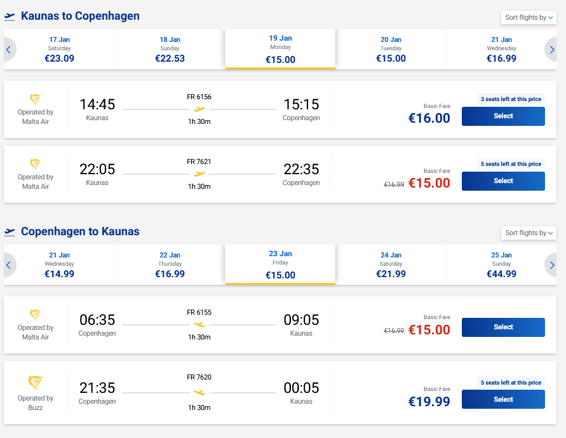Viewport: 566px width, 438px height.
Task: Choose 25 Jan Sunday €44.99 return date
Action: point(501,264)
